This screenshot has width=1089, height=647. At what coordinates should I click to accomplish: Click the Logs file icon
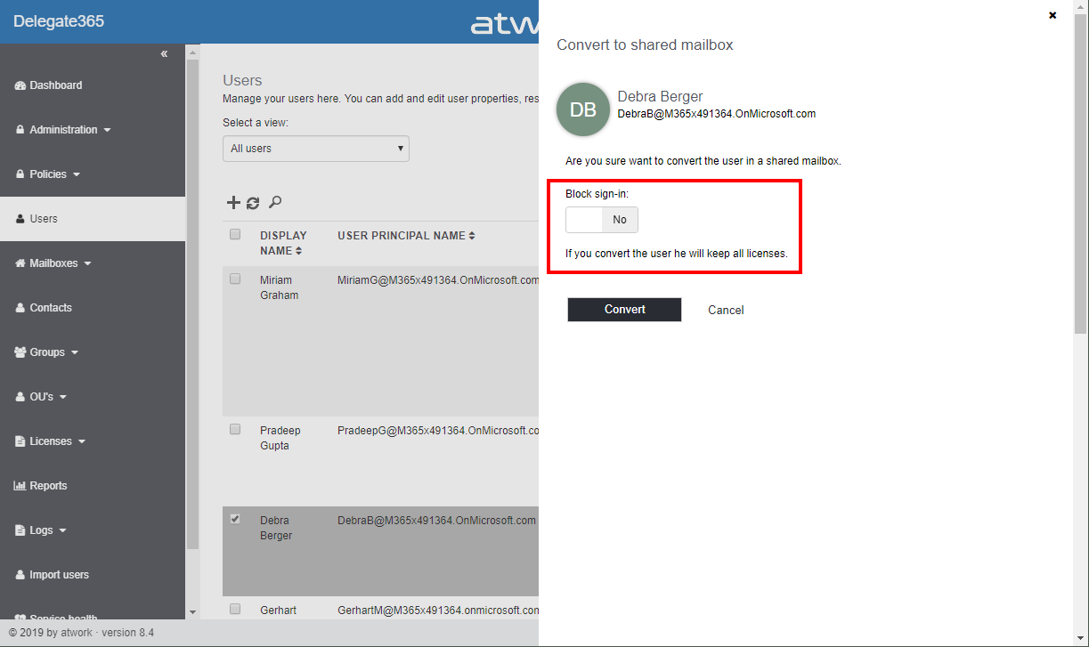pyautogui.click(x=20, y=530)
